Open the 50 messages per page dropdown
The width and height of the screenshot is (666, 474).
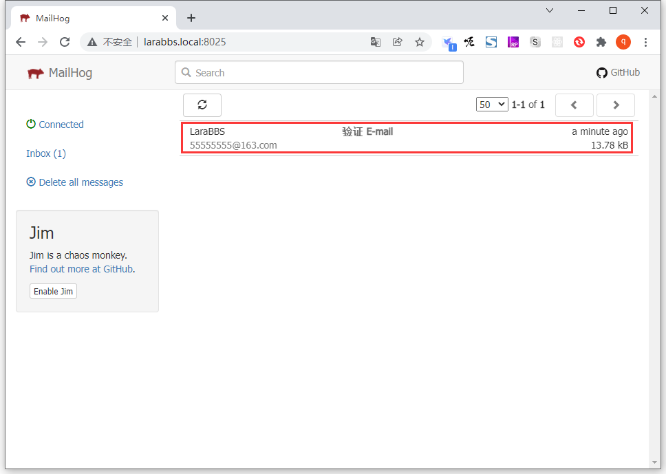coord(492,105)
